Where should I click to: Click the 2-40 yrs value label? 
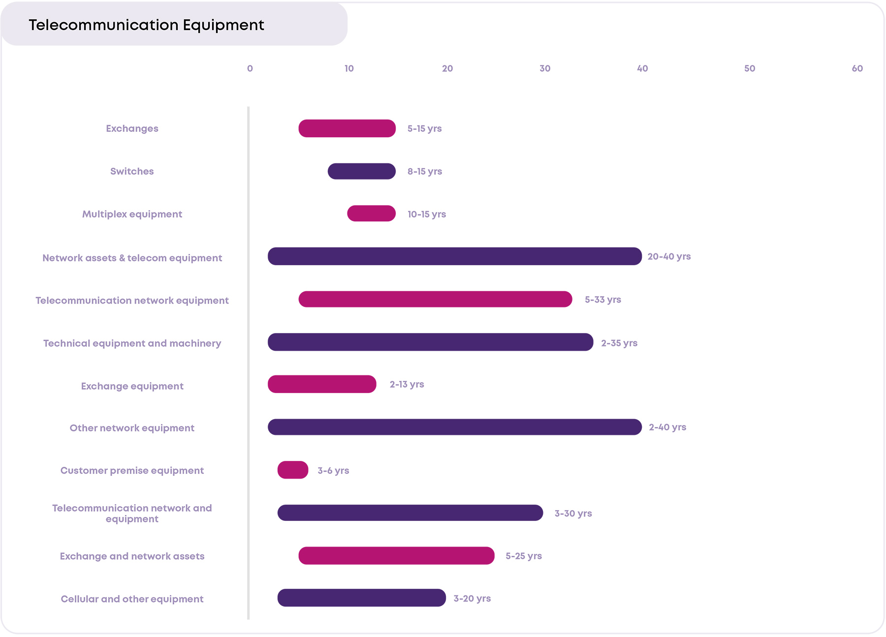point(667,427)
